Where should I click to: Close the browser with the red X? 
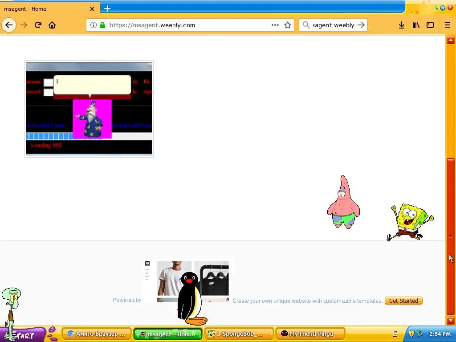click(x=450, y=8)
